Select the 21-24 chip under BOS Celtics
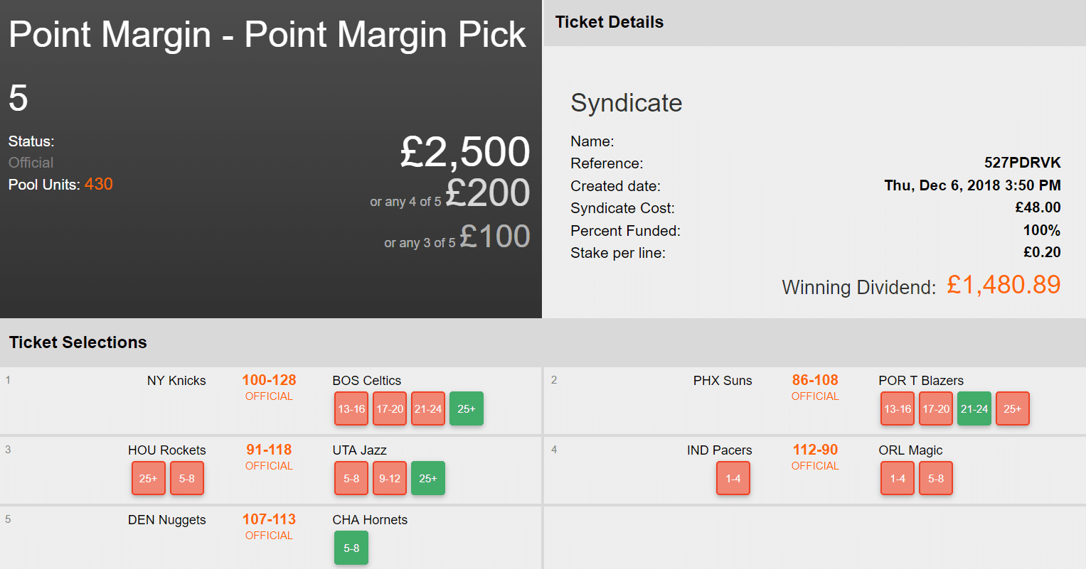Image resolution: width=1086 pixels, height=569 pixels. [428, 408]
